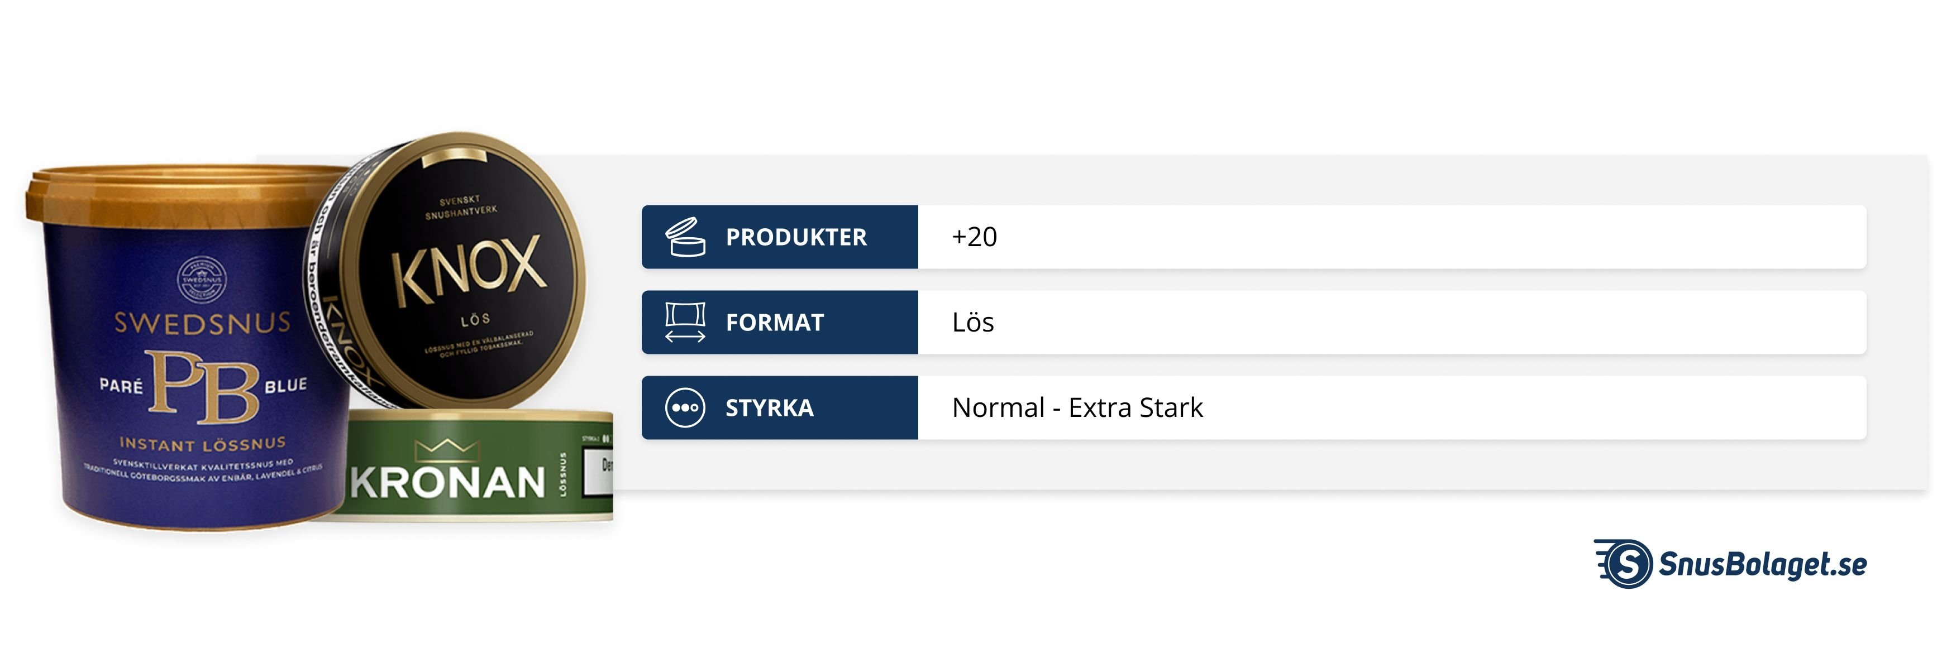The image size is (1937, 658).
Task: Click the INSTANT LÖSSNUS text on the tub
Action: (x=202, y=444)
